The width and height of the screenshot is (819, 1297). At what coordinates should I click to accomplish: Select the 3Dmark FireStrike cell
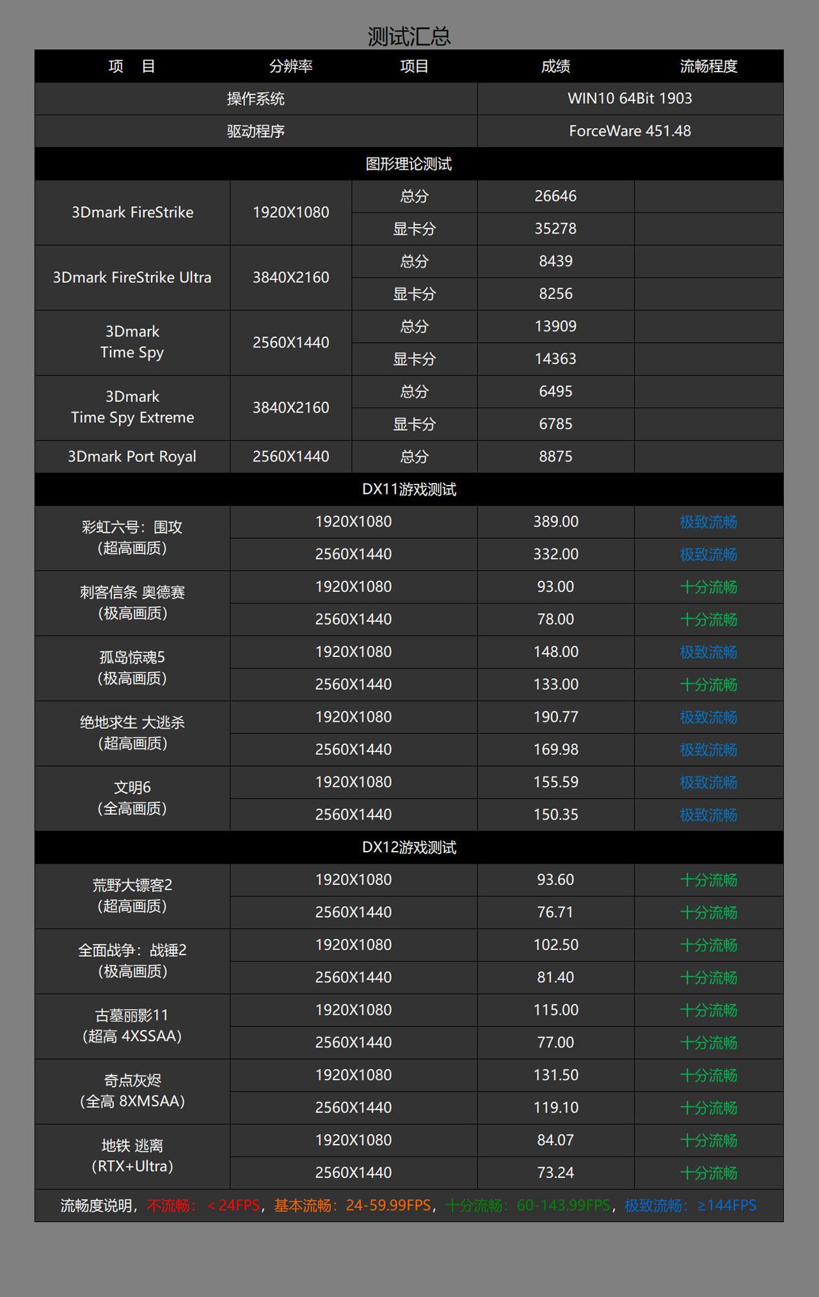click(132, 212)
